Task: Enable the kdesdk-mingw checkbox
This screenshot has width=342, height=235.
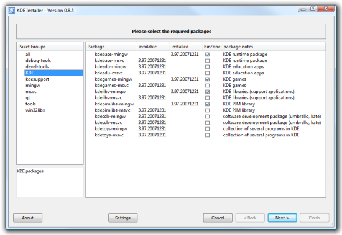Action: pos(208,117)
